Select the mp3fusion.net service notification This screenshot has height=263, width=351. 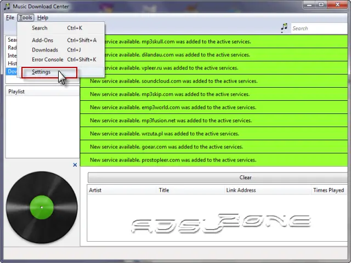pos(214,121)
